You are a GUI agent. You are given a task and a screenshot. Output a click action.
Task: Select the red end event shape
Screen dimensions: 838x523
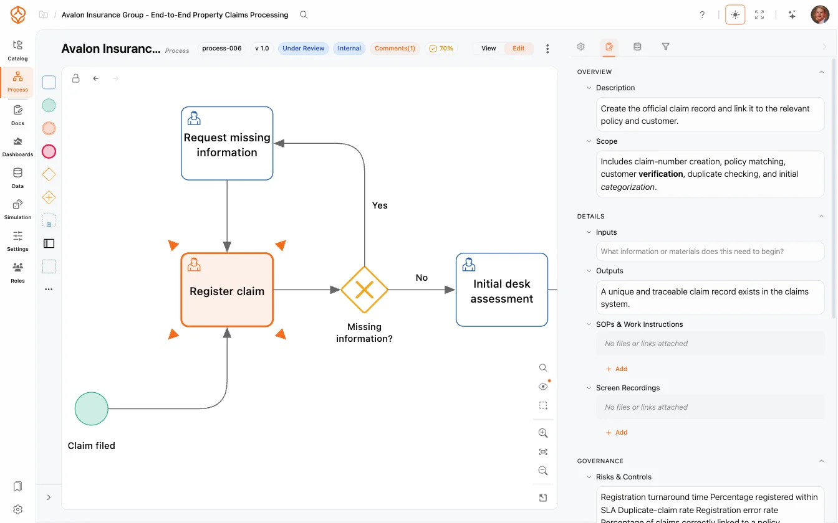49,151
